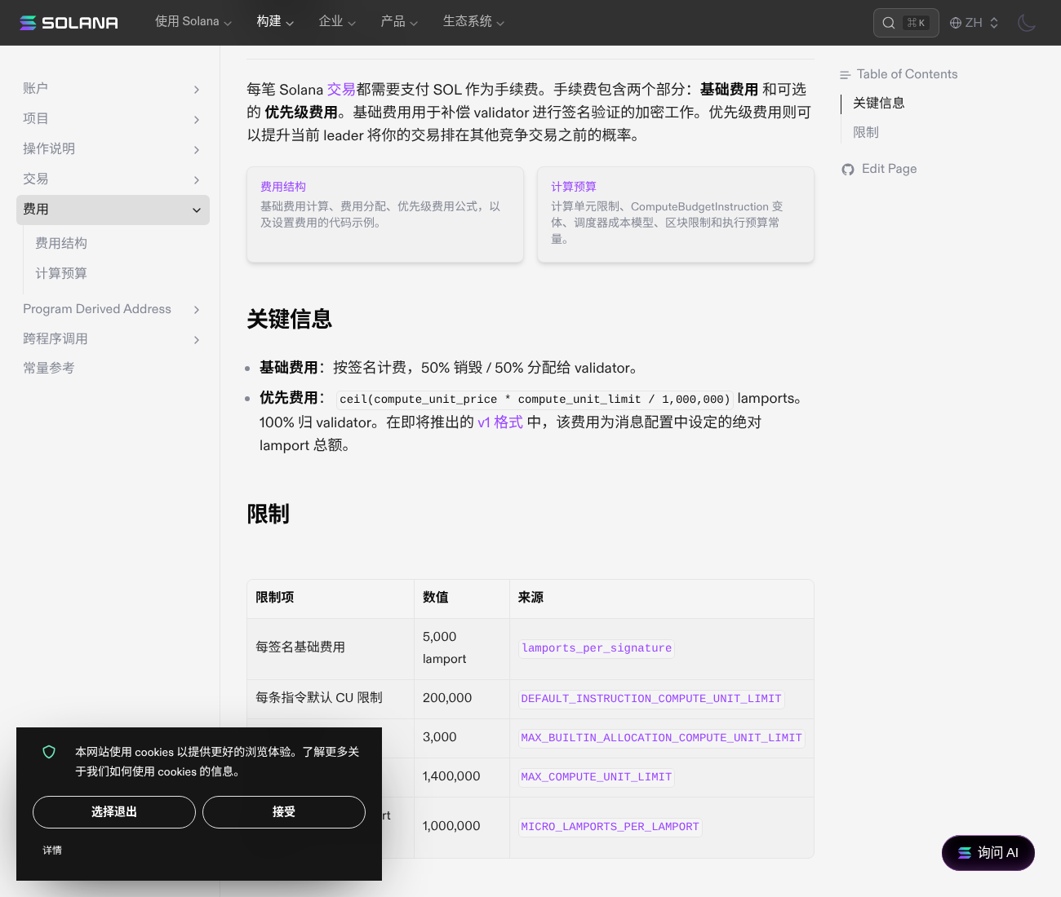Open the 构建 menu
The width and height of the screenshot is (1061, 897).
[x=275, y=22]
